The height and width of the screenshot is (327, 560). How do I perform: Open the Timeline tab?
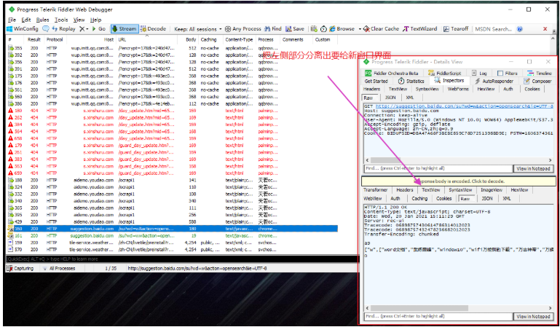click(540, 73)
